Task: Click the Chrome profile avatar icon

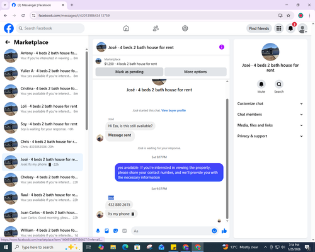Action: [301, 16]
